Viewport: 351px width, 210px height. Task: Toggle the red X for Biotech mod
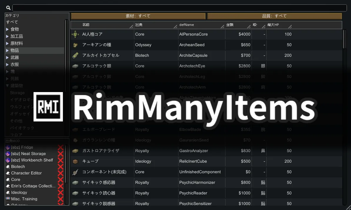[61, 167]
